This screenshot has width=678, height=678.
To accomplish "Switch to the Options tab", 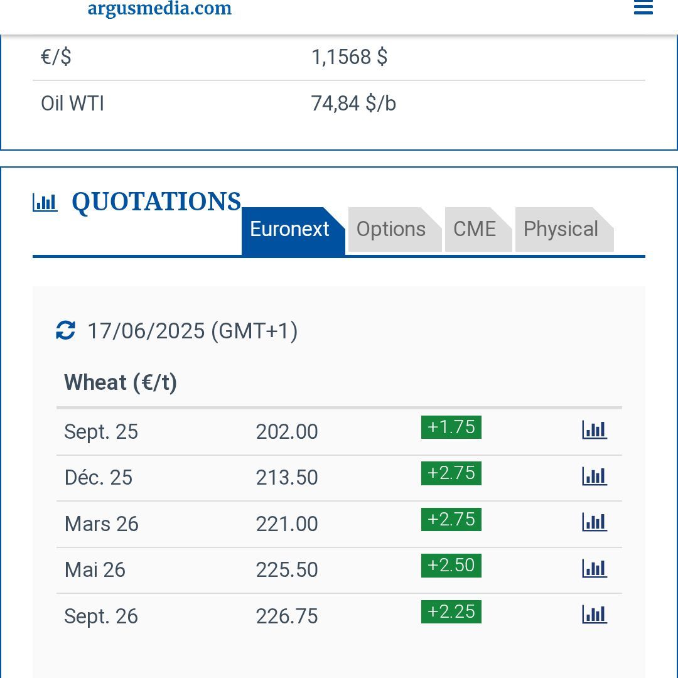I will tap(391, 230).
